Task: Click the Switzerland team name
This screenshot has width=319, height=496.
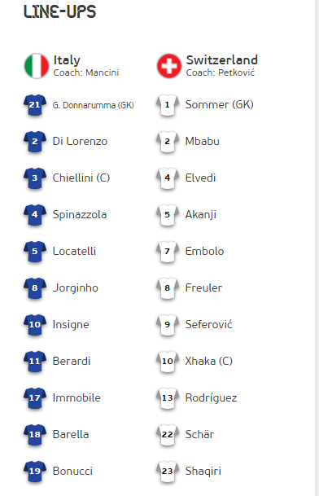Action: (x=222, y=59)
